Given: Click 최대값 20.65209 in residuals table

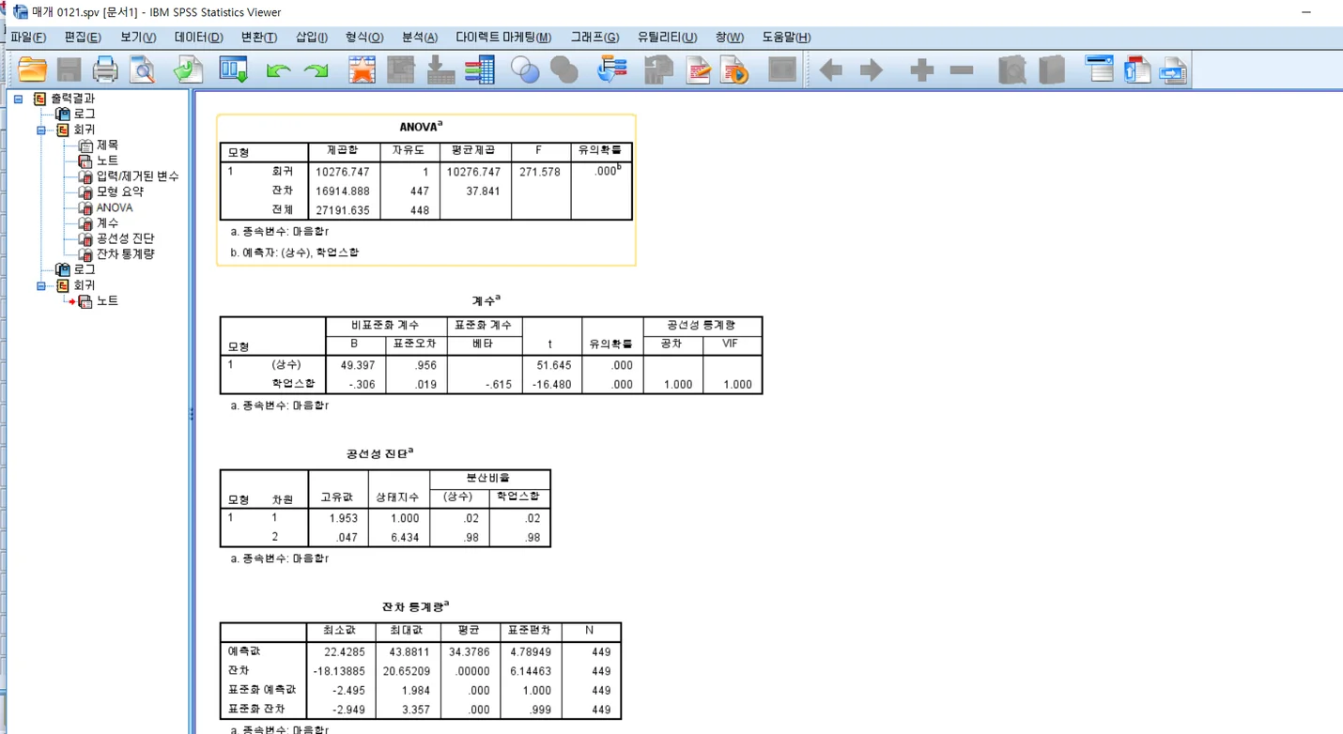Looking at the screenshot, I should point(407,671).
